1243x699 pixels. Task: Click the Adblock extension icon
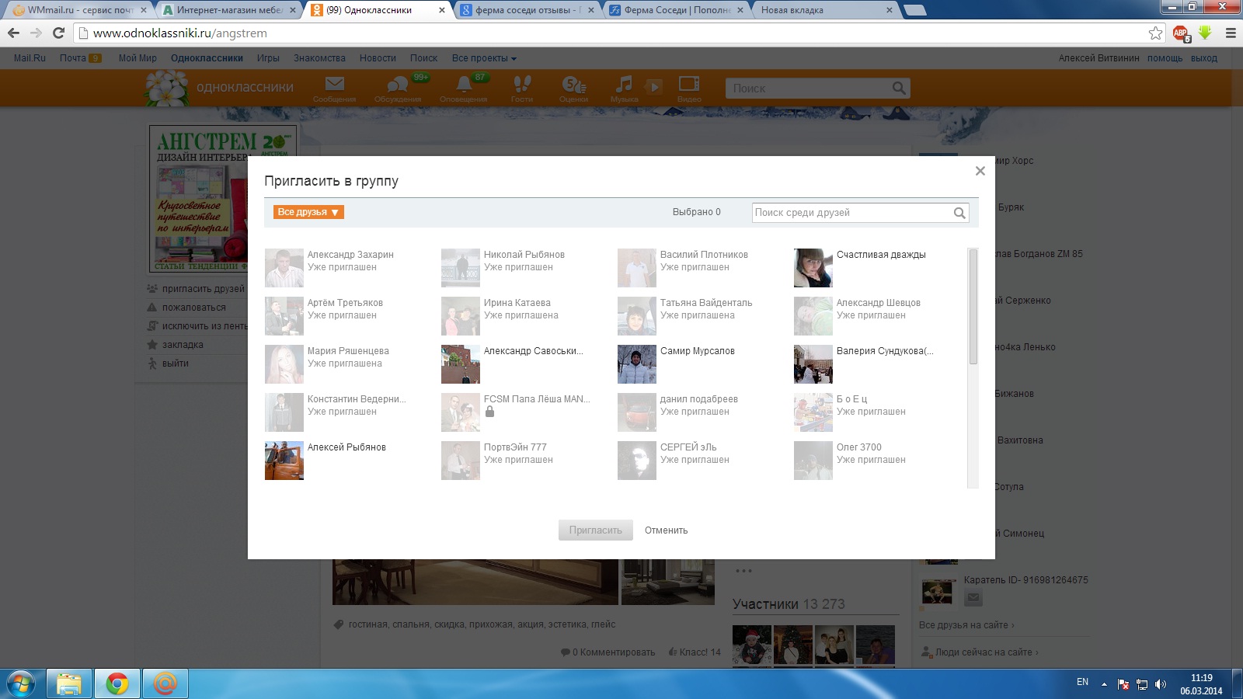click(1181, 33)
